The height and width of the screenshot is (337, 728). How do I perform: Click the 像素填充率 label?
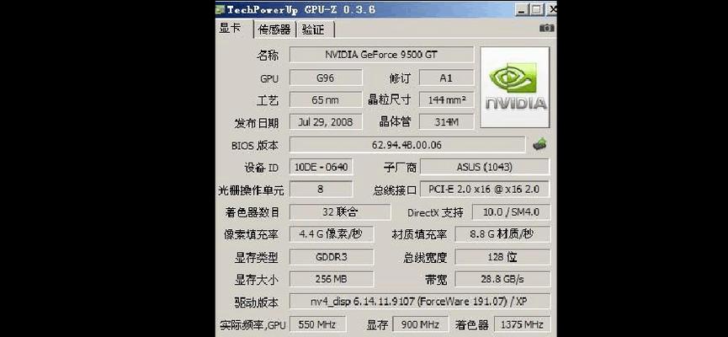[251, 235]
